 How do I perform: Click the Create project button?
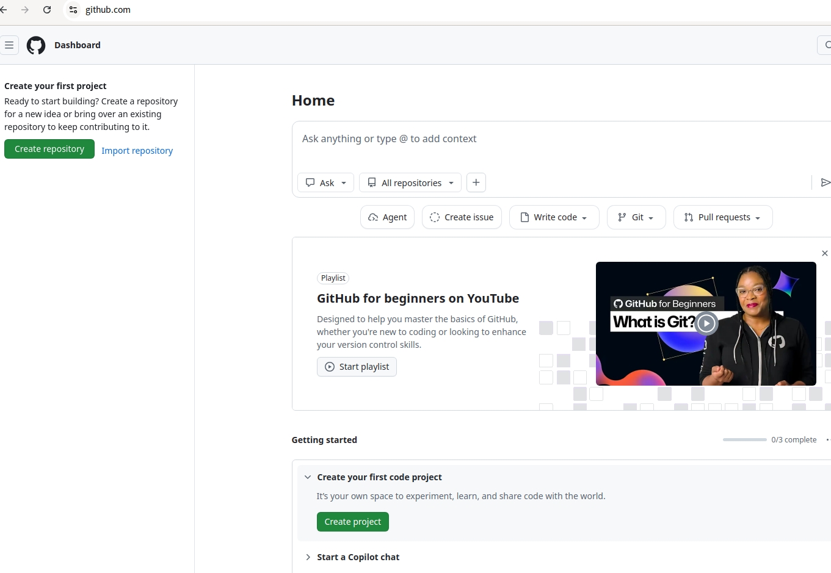click(353, 522)
